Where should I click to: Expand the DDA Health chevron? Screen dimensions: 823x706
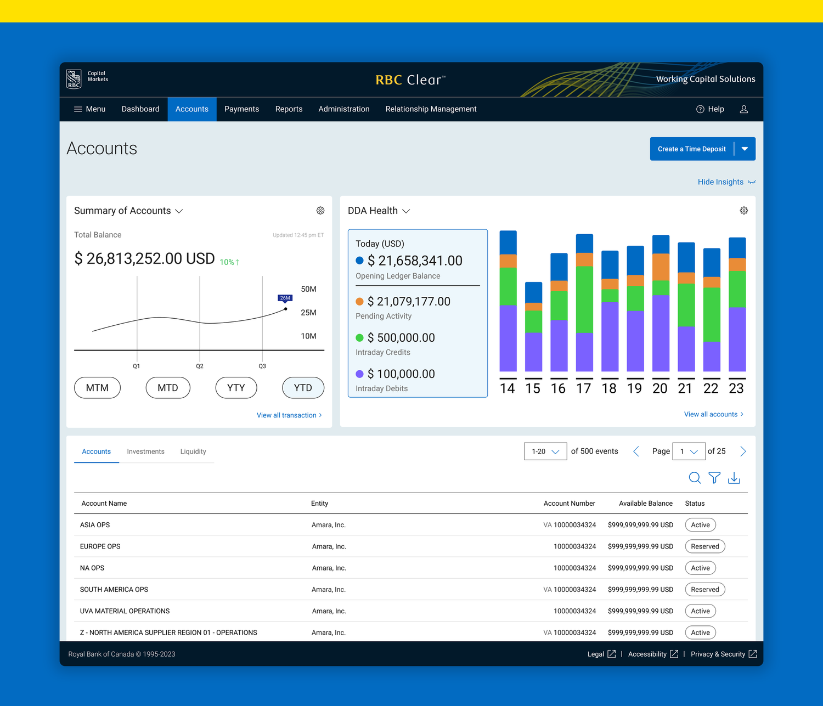[x=406, y=211]
